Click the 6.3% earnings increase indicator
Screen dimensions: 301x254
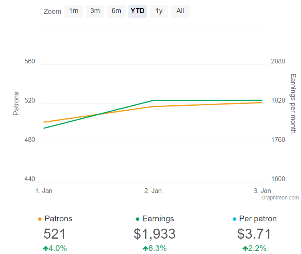155,248
